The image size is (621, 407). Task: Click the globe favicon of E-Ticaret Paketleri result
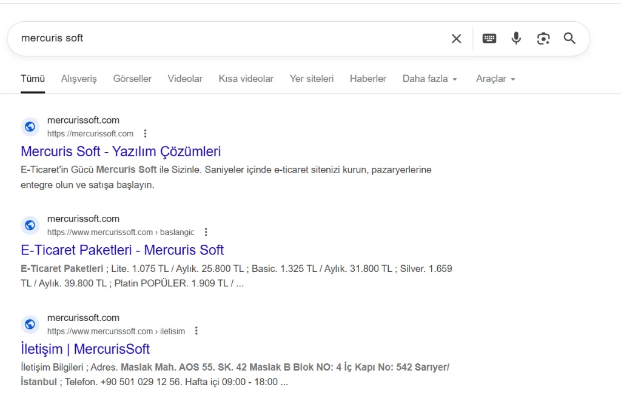tap(30, 225)
